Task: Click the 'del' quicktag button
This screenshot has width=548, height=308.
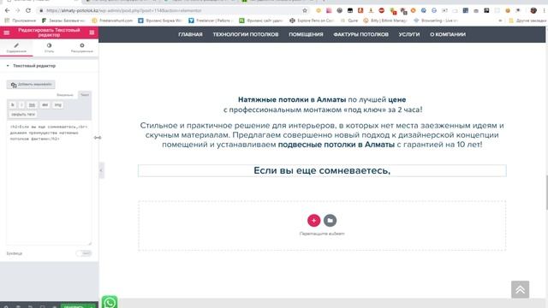Action: (x=45, y=104)
